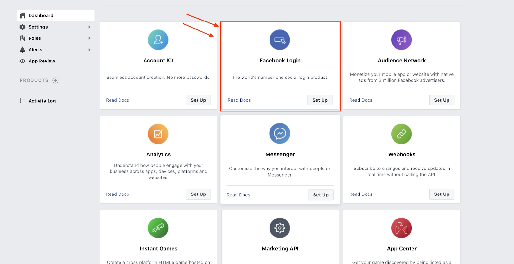
Task: Set Up the Account Kit product
Action: (198, 100)
